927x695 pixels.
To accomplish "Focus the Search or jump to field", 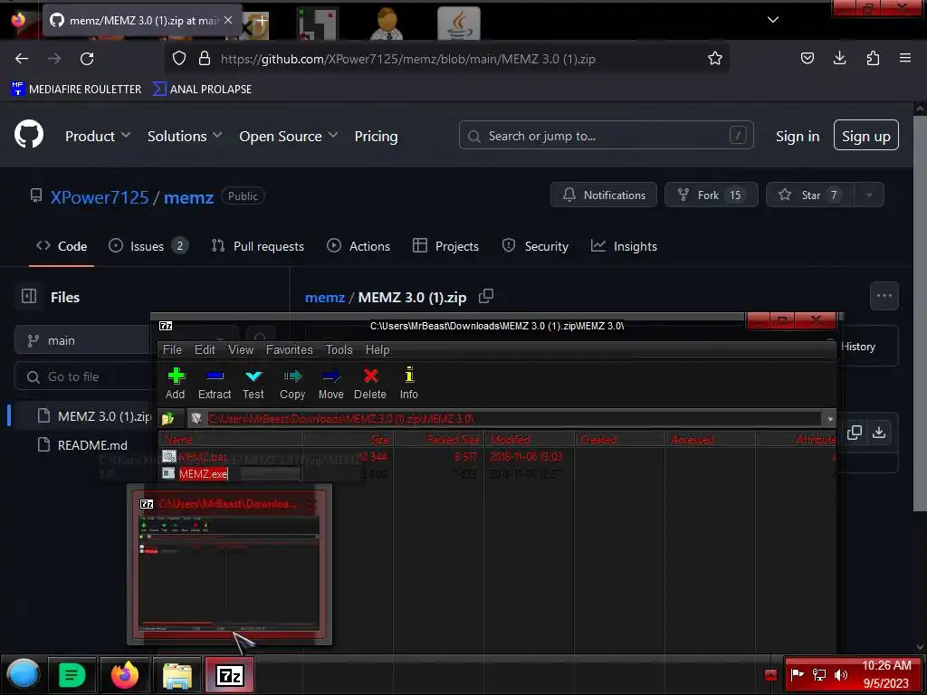I will [x=606, y=136].
